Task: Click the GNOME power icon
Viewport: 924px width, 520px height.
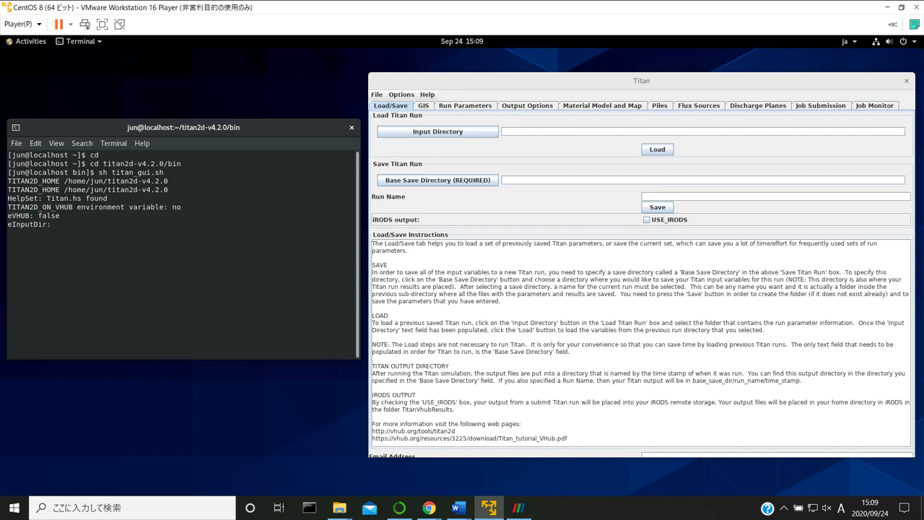Action: tap(902, 41)
